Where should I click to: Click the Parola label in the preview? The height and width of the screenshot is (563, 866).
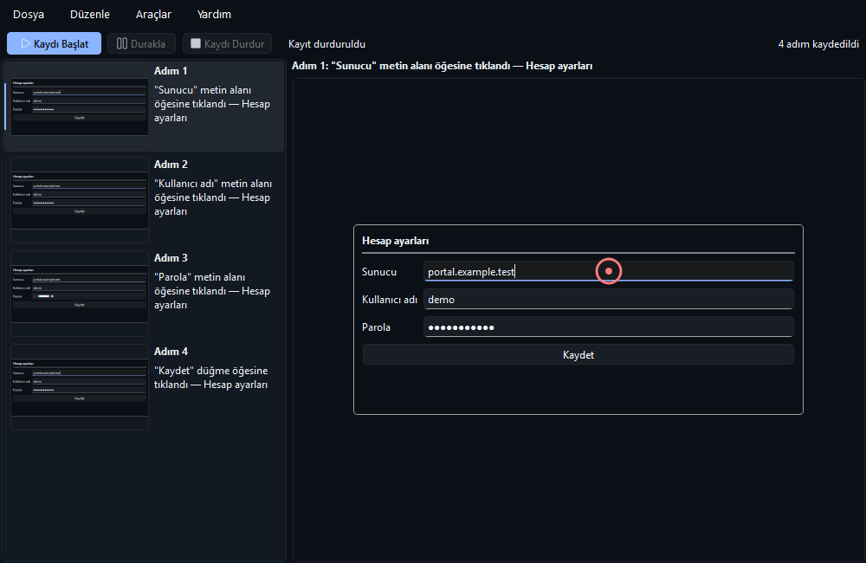pos(376,327)
